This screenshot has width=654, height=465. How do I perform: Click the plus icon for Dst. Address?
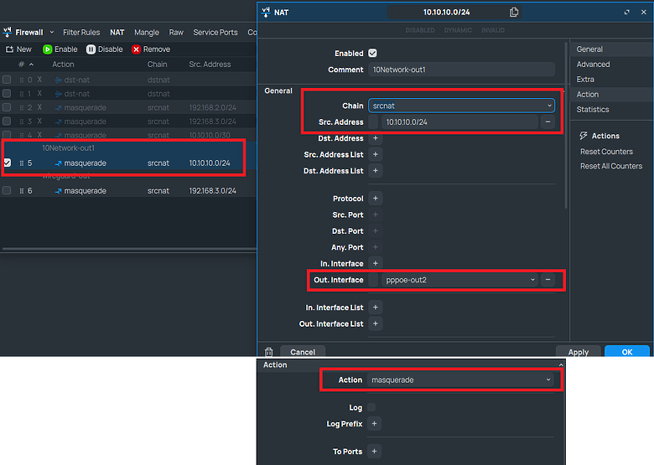pyautogui.click(x=376, y=138)
